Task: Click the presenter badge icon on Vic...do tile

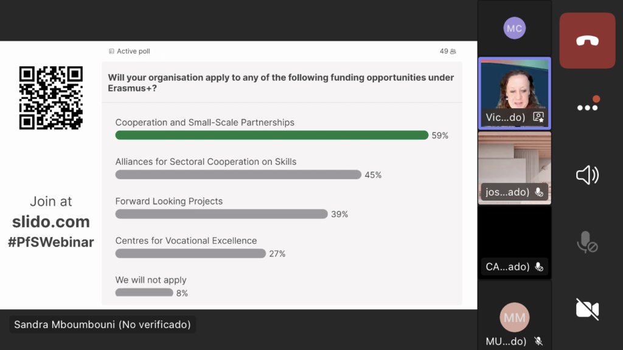Action: [x=538, y=117]
